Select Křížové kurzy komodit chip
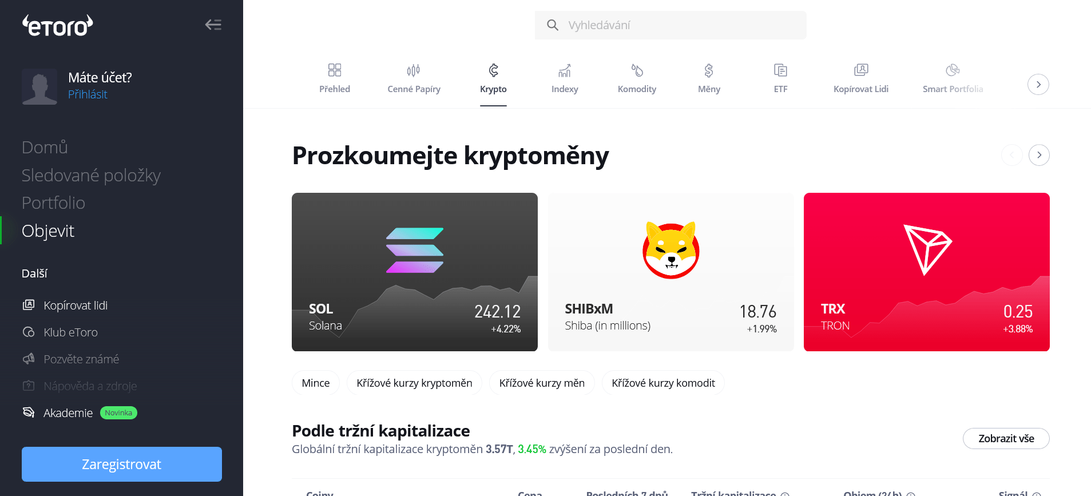Screen dimensions: 1091x496 coord(663,383)
